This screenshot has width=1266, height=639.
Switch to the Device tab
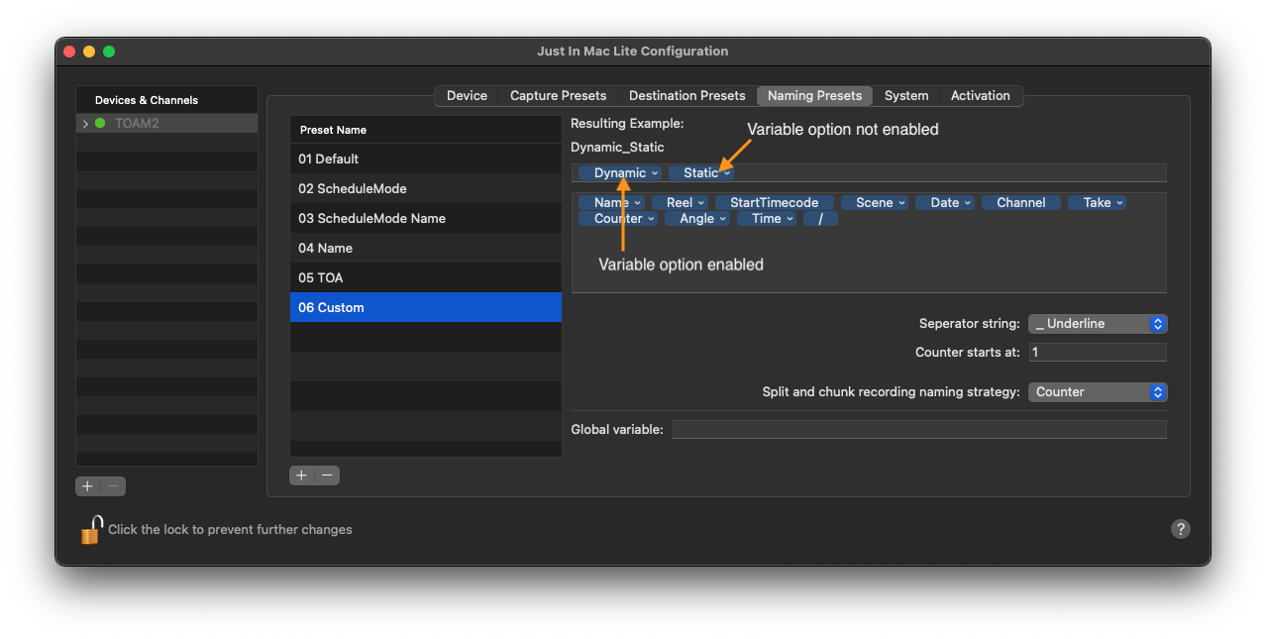(x=467, y=96)
